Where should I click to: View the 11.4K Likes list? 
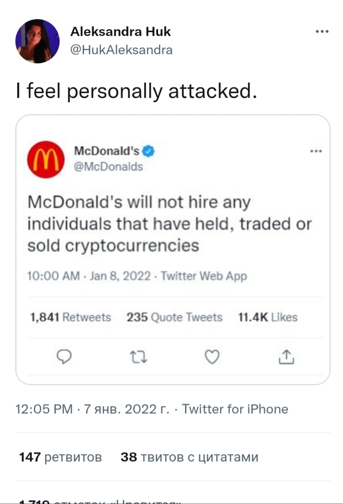click(268, 317)
